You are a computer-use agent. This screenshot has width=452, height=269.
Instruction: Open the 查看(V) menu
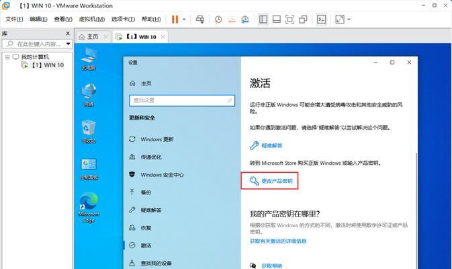[63, 19]
